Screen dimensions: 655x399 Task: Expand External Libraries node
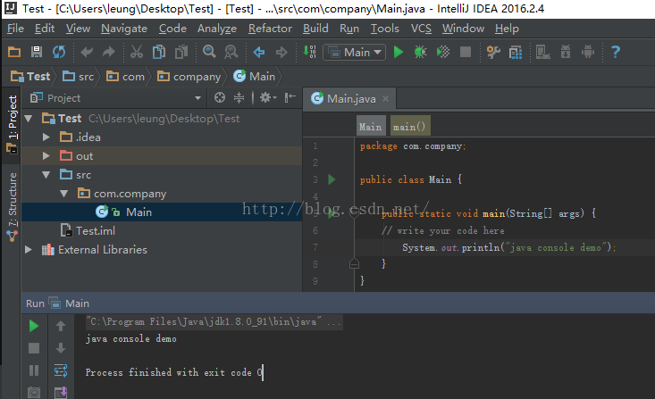pyautogui.click(x=29, y=250)
